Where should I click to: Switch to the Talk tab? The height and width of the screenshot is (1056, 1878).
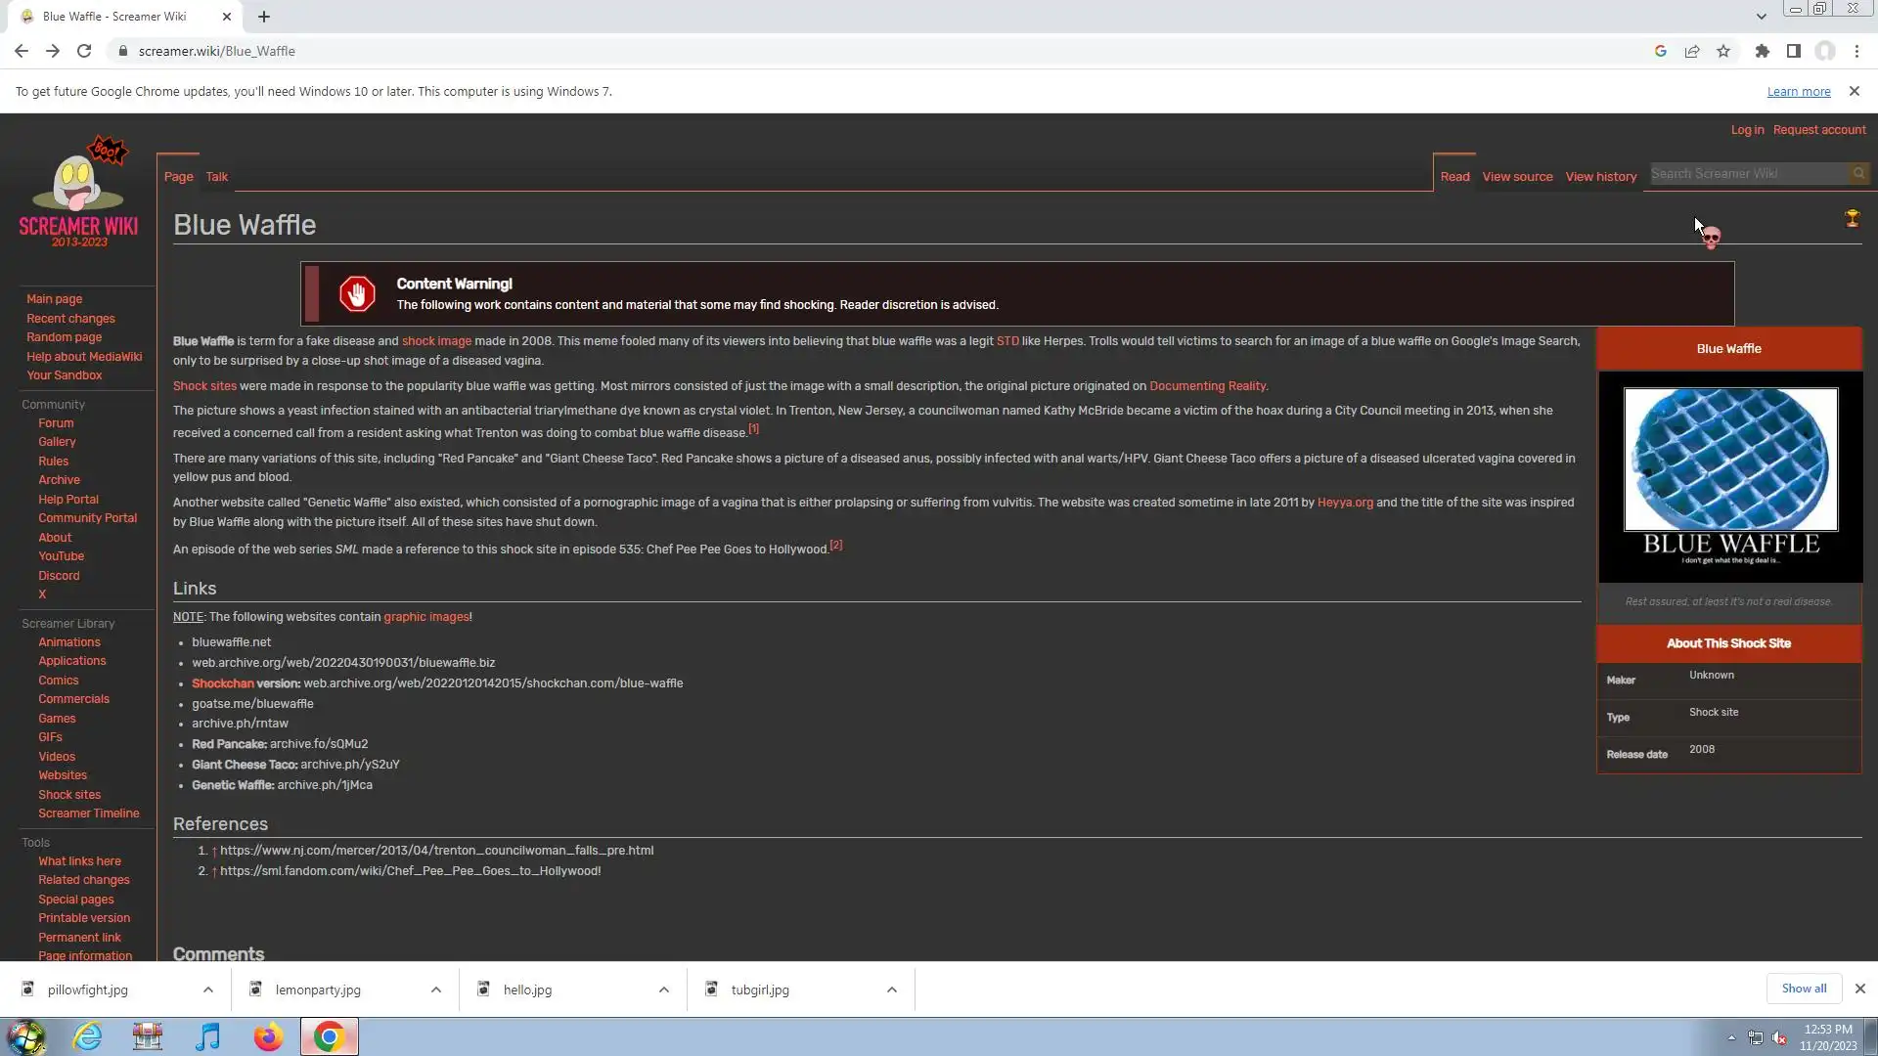tap(216, 177)
